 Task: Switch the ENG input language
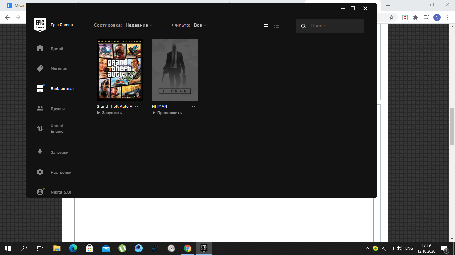pyautogui.click(x=409, y=248)
